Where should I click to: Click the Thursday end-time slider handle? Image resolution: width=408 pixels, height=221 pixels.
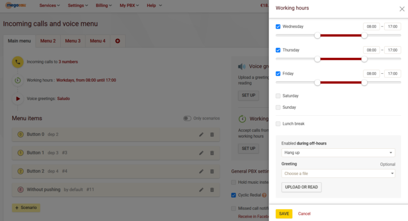364,59
